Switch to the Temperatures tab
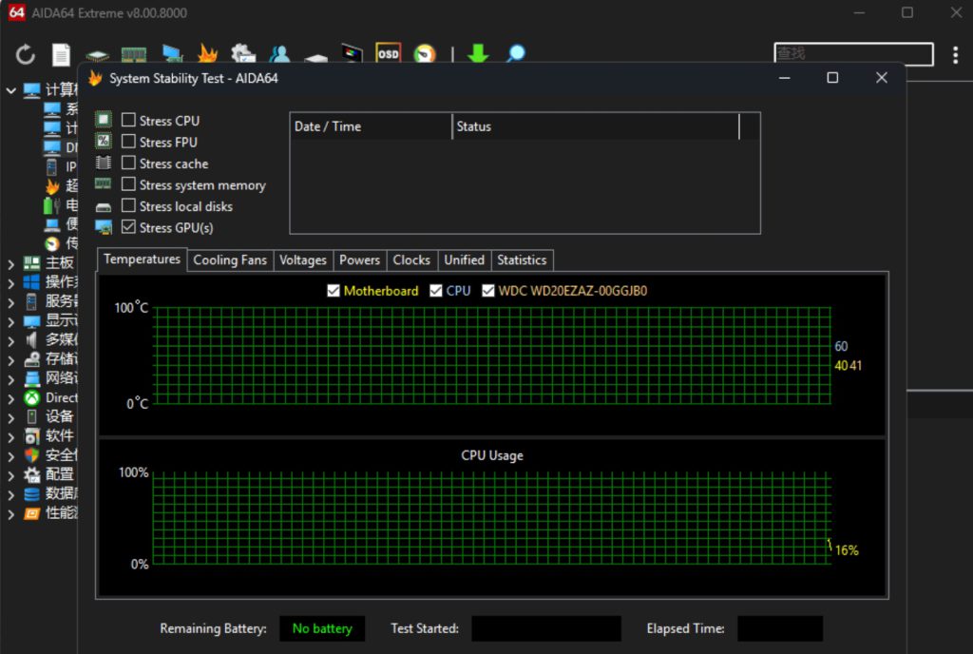Viewport: 973px width, 654px height. pos(142,260)
